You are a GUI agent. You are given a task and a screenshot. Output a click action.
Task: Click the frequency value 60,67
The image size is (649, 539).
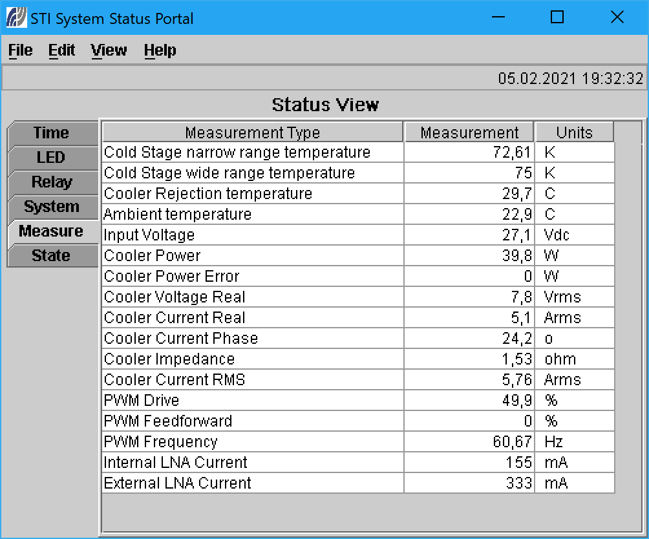(x=512, y=442)
